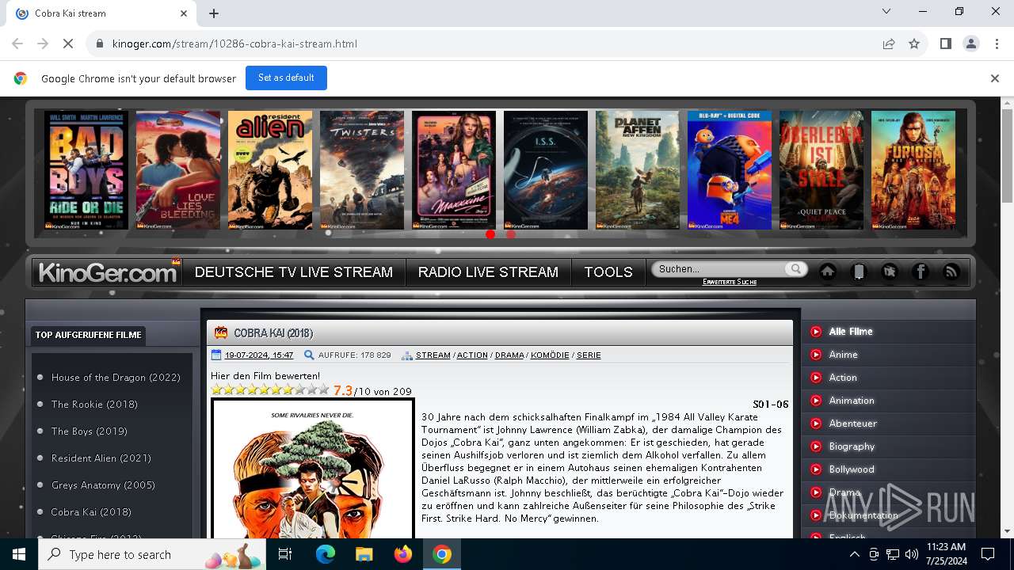The width and height of the screenshot is (1014, 570).
Task: Click in the Suchen search field
Action: (x=721, y=269)
